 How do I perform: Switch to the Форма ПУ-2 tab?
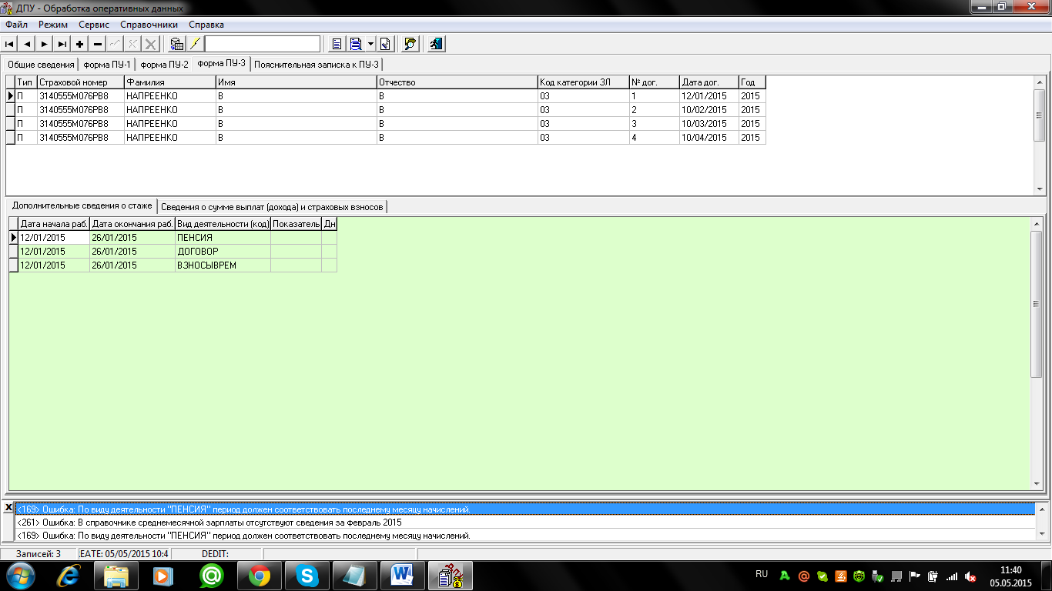[x=164, y=65]
